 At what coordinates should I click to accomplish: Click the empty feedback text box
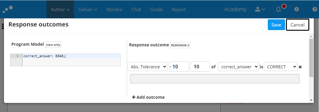[215, 79]
